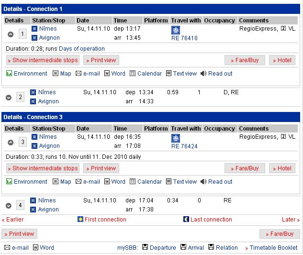Open the Timetable Booklet link

click(x=271, y=248)
